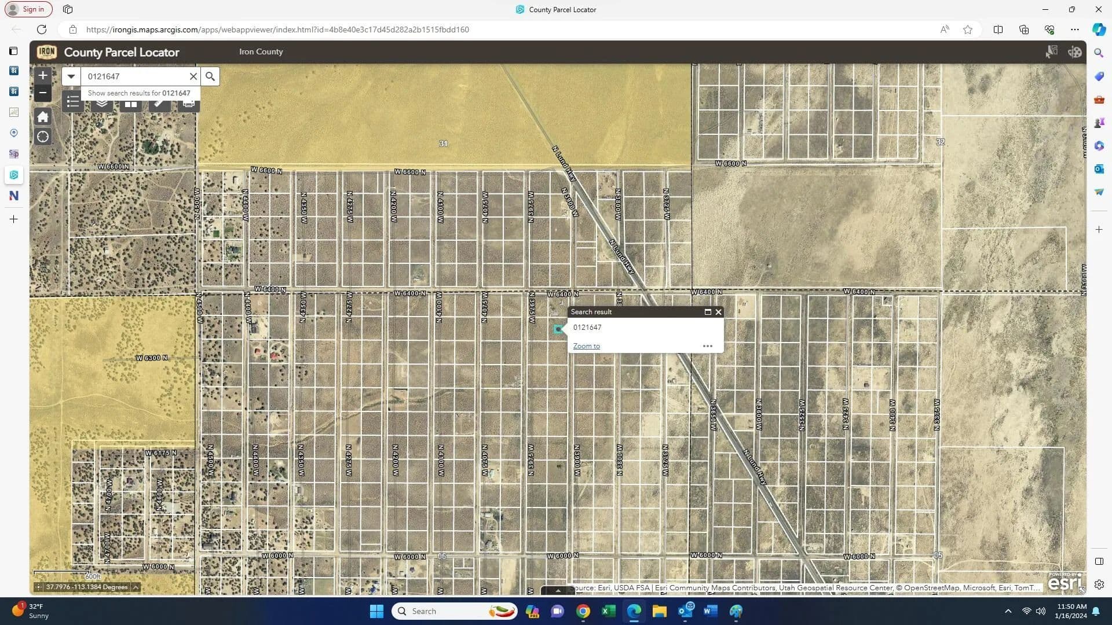
Task: Maximize the Search result popup
Action: click(x=707, y=312)
